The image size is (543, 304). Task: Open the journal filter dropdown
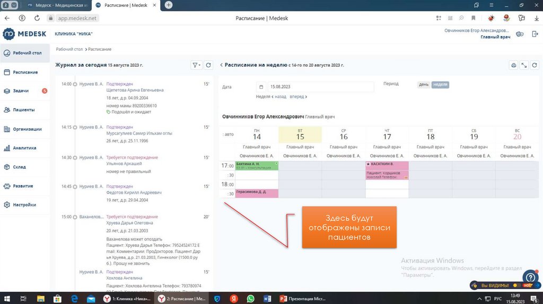click(196, 65)
